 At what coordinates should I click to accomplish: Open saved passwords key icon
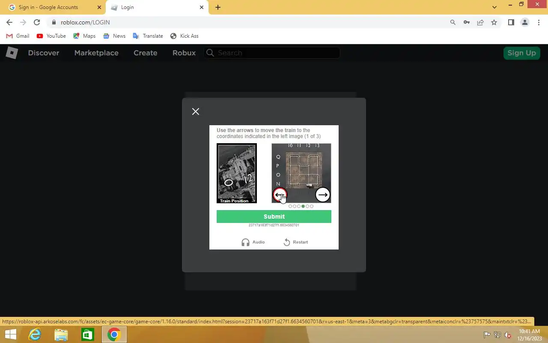[x=467, y=22]
